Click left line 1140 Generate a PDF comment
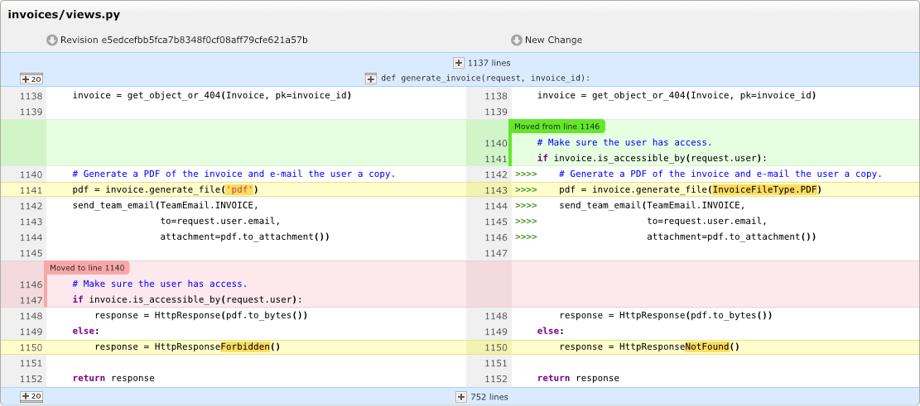 (x=234, y=174)
